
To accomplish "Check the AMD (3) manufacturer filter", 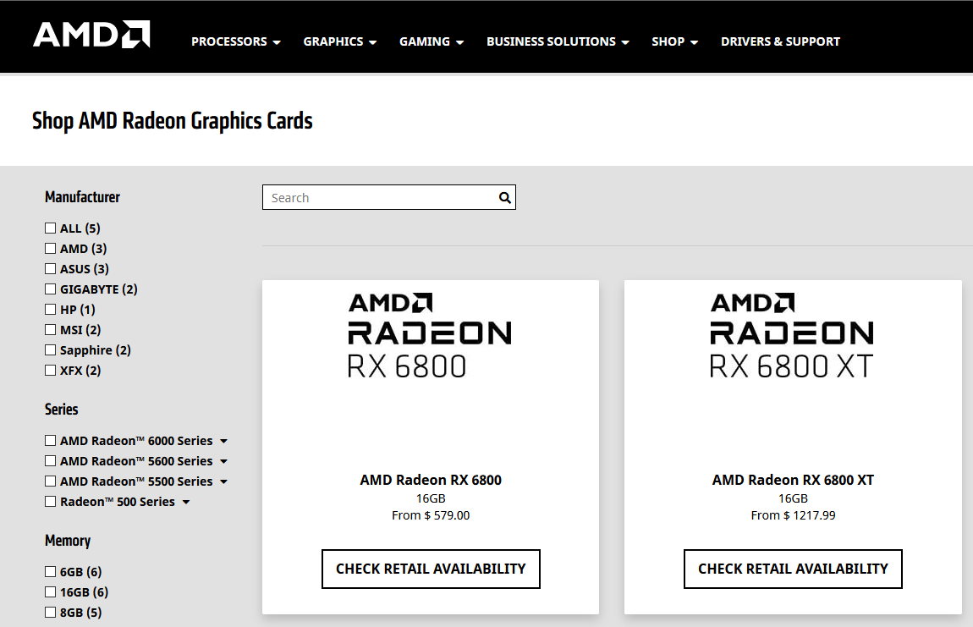I will [50, 248].
